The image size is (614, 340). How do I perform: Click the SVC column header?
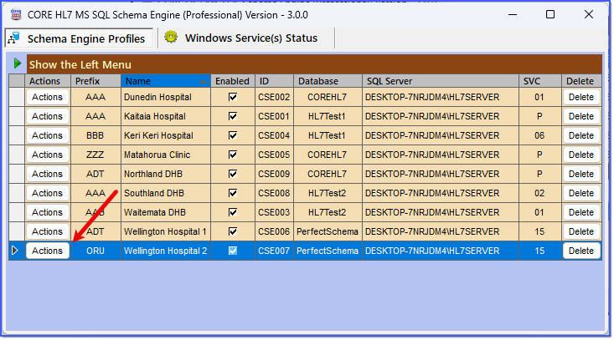(x=540, y=81)
